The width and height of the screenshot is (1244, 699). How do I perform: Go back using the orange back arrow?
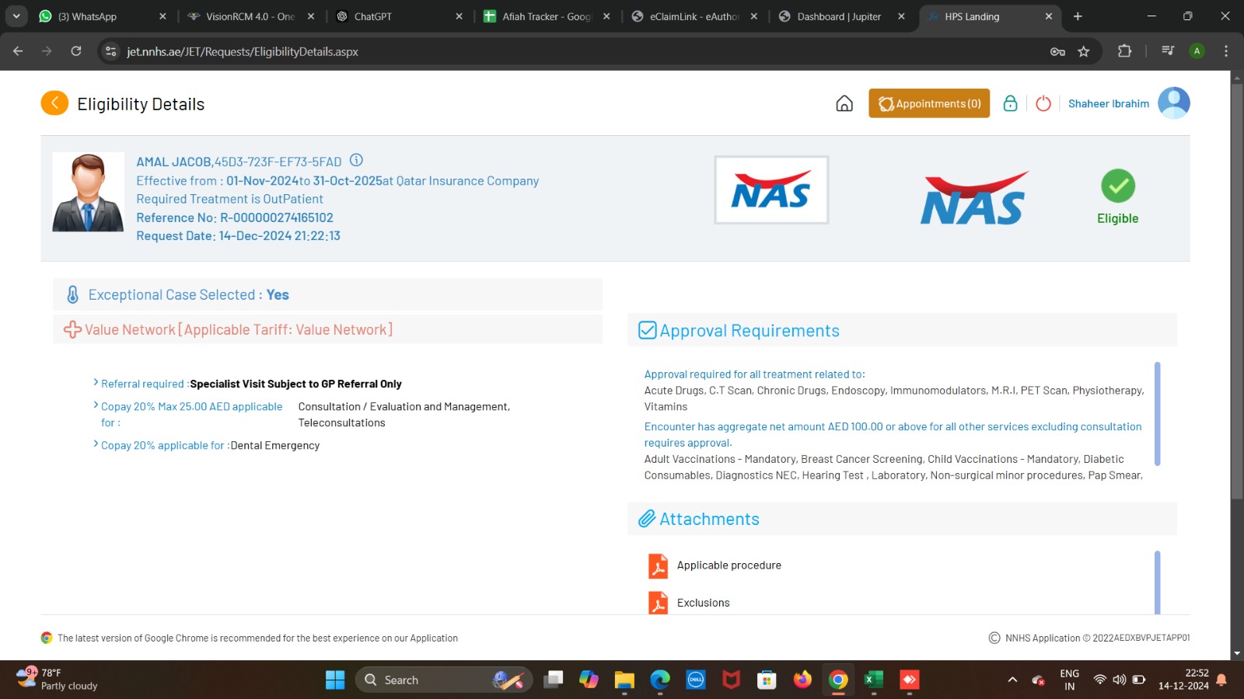click(x=54, y=103)
